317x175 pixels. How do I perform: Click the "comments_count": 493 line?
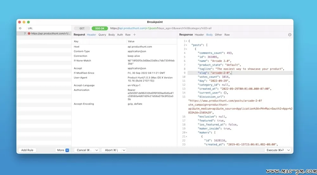click(x=215, y=53)
